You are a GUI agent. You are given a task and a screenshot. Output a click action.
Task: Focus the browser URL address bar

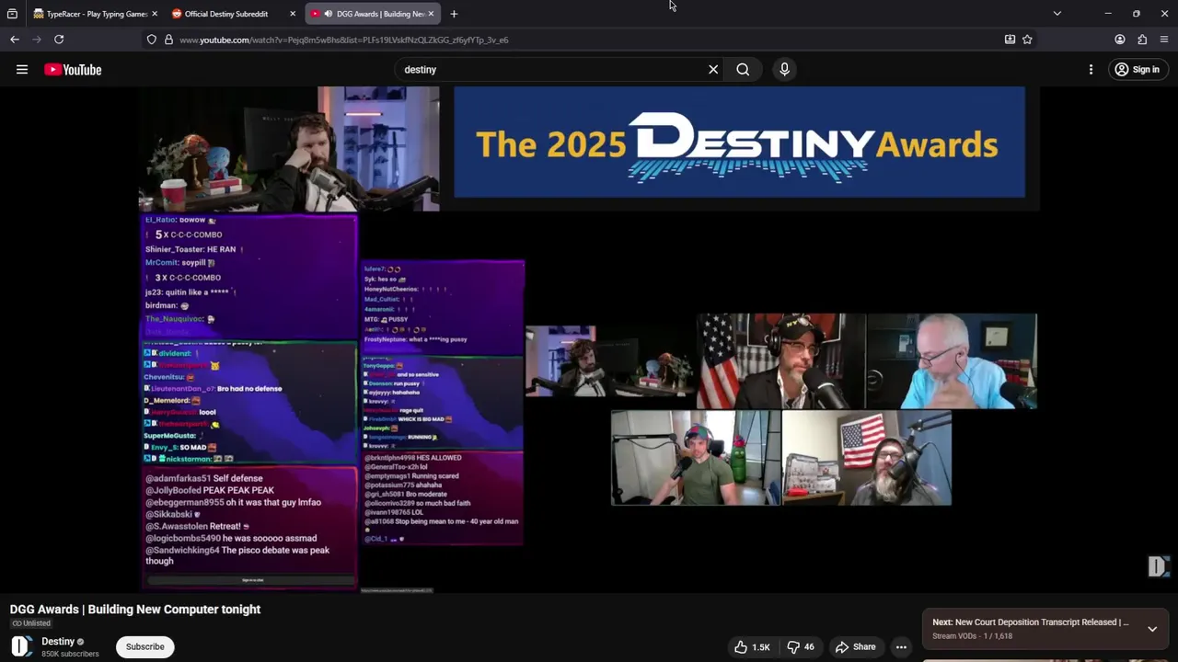tap(589, 40)
